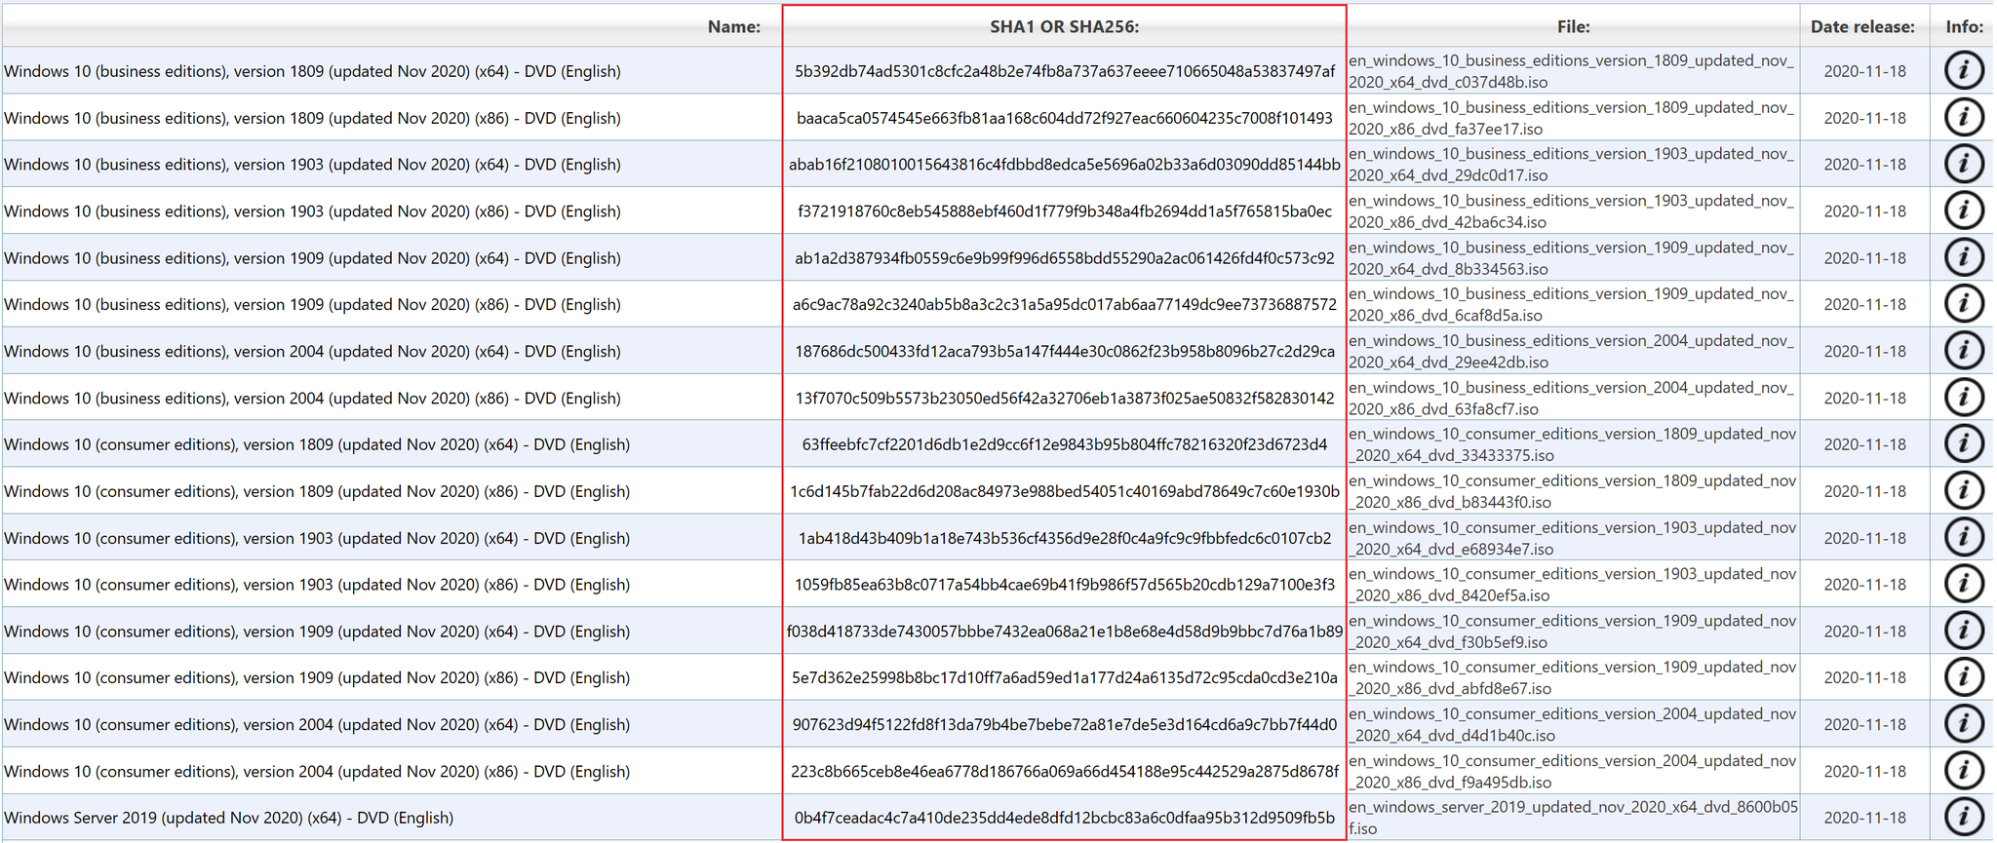Open info icon for consumer 1903 x64 row
Viewport: 1997px width, 843px height.
[1964, 537]
